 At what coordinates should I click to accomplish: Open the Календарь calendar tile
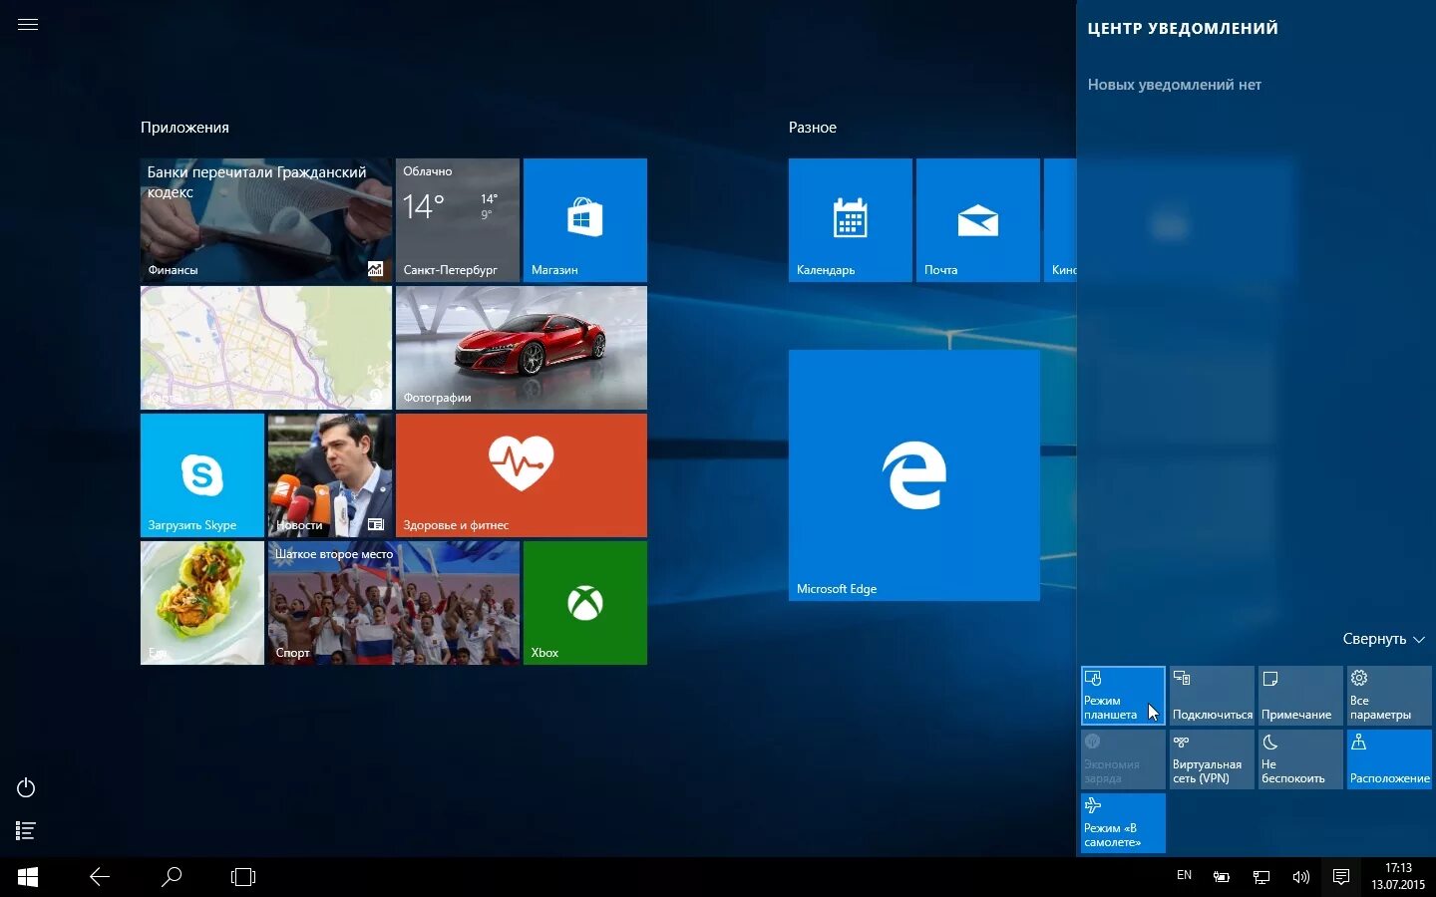click(x=851, y=220)
